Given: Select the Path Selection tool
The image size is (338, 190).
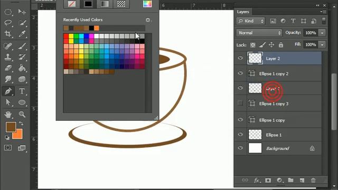Looking at the screenshot, I should [8, 102].
